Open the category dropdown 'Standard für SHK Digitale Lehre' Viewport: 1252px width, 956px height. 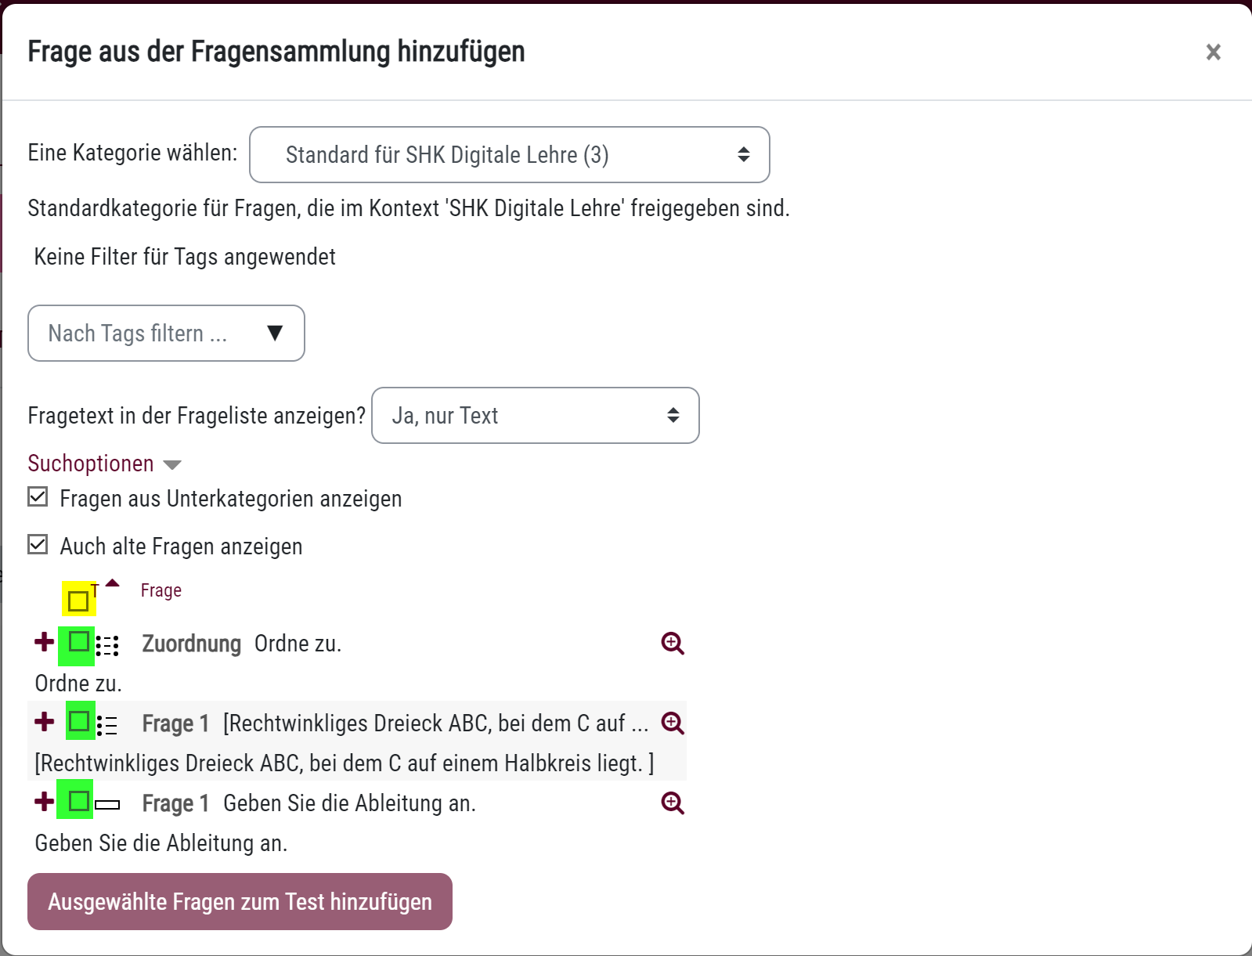pos(509,155)
